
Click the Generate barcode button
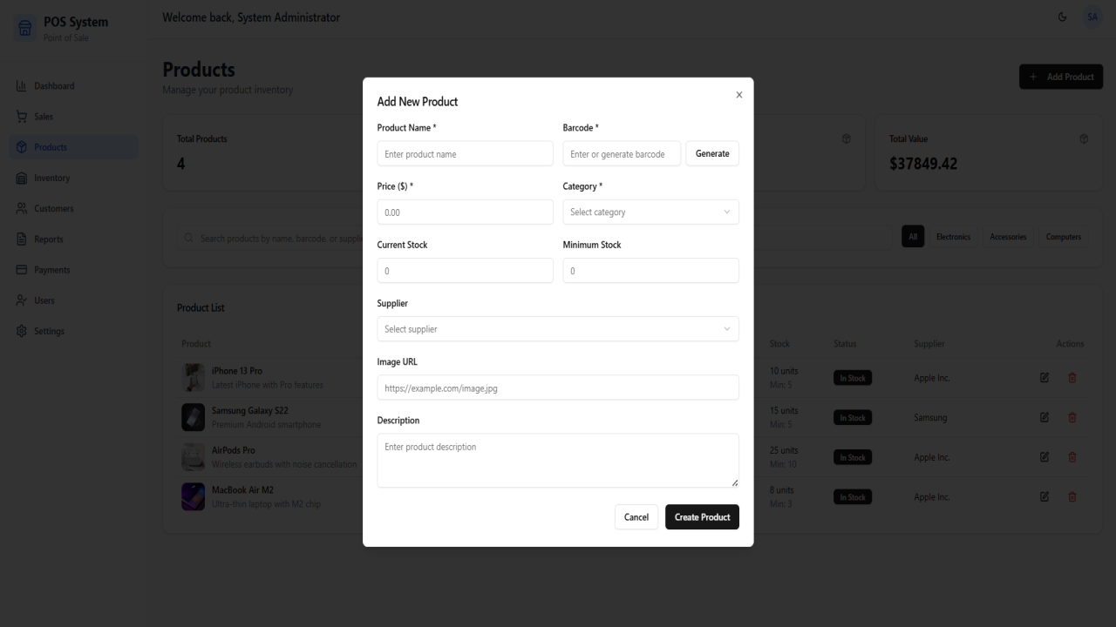[x=712, y=154]
